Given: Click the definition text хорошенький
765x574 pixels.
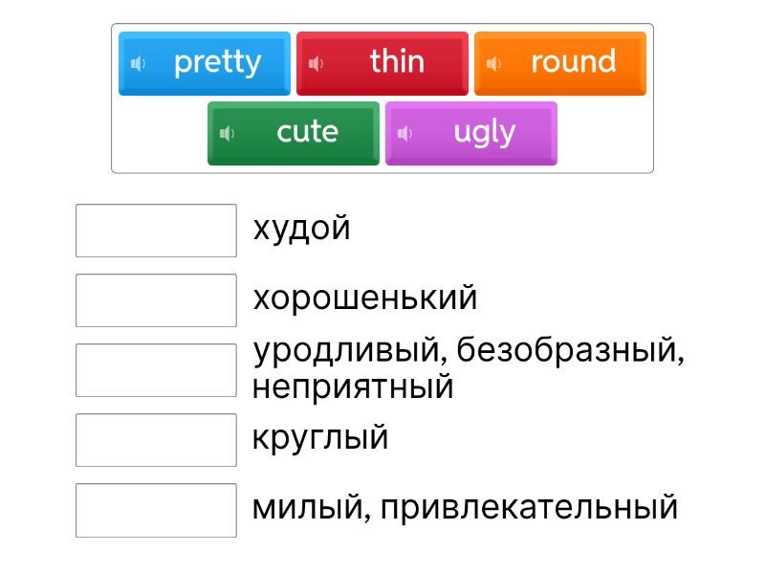Looking at the screenshot, I should click(364, 298).
